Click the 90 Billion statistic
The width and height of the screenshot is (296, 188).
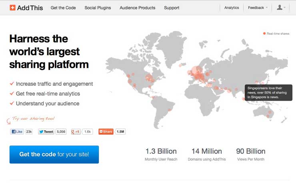tap(251, 151)
